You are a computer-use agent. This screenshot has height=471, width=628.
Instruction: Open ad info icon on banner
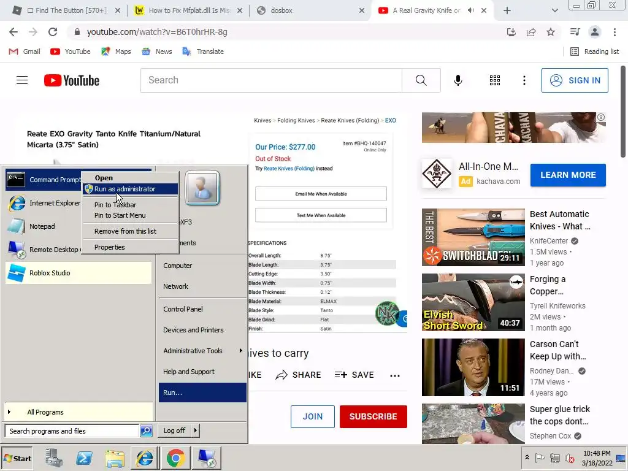click(x=601, y=117)
